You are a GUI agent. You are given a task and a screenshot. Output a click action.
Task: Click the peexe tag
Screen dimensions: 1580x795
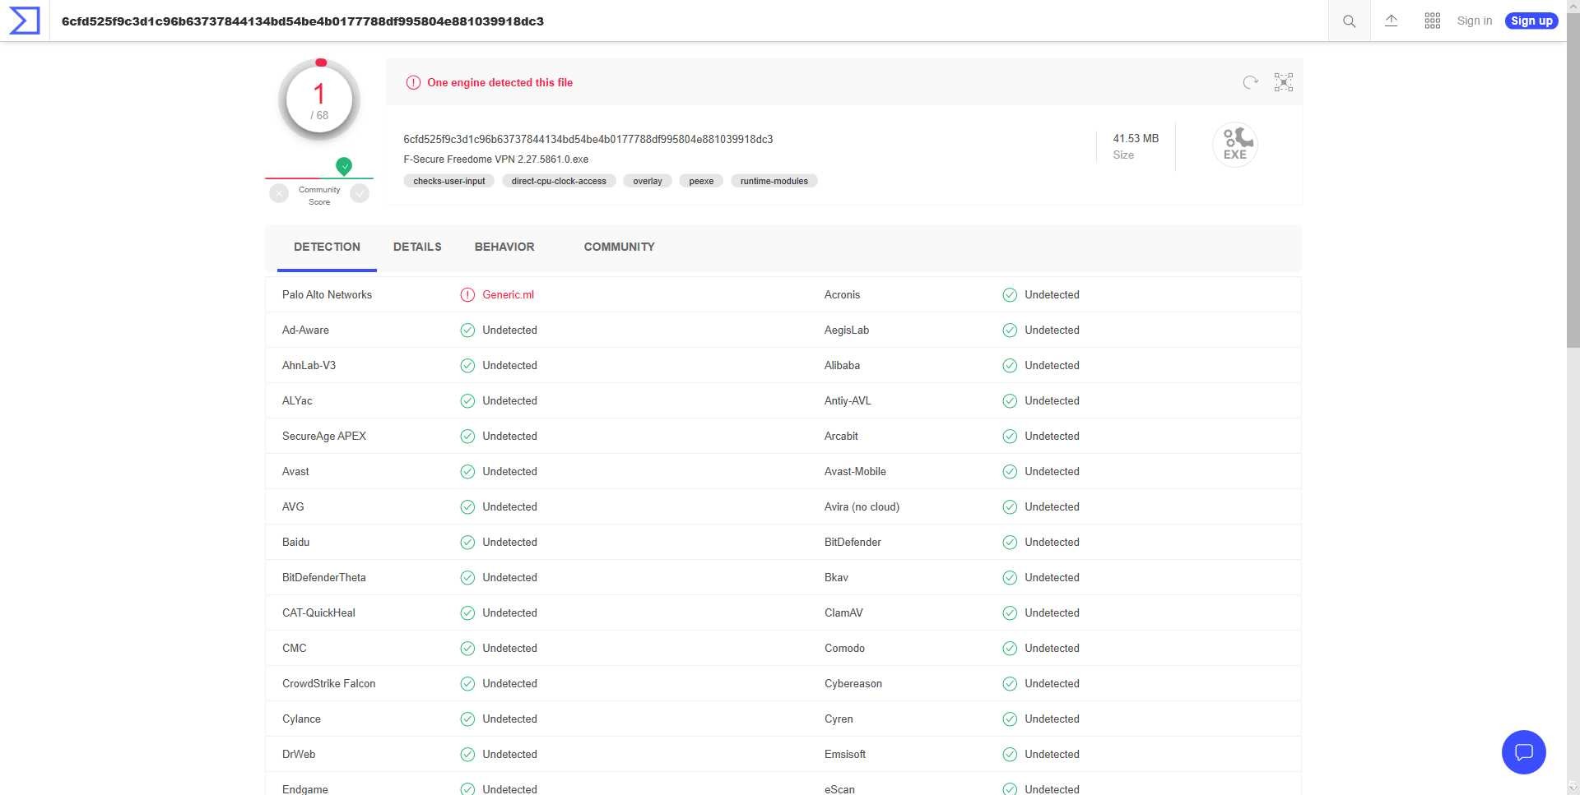click(701, 181)
